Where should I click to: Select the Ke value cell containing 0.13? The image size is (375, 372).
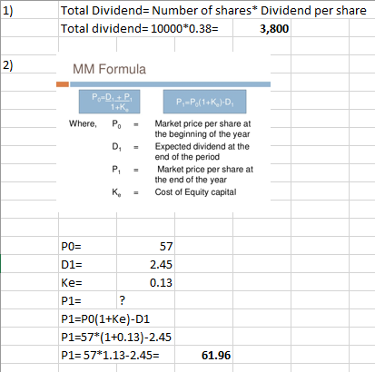pyautogui.click(x=145, y=282)
